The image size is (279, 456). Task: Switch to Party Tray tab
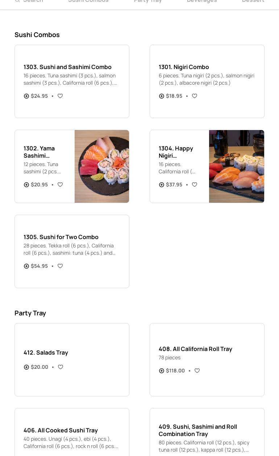[x=148, y=1]
